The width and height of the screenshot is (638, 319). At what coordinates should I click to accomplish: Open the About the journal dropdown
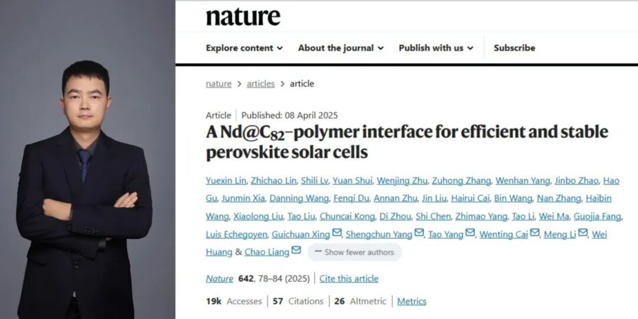(x=340, y=48)
